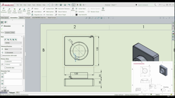Viewport: 175px width, 98px height.
Task: Activate the Format Painter
Action: click(x=20, y=11)
